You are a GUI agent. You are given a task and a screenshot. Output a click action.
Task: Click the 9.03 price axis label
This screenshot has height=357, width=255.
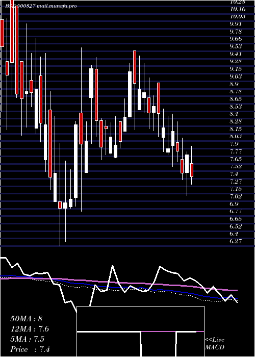coord(236,76)
